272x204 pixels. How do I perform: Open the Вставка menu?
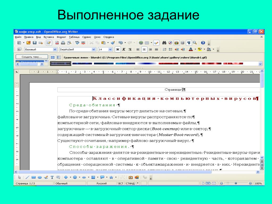(49, 37)
